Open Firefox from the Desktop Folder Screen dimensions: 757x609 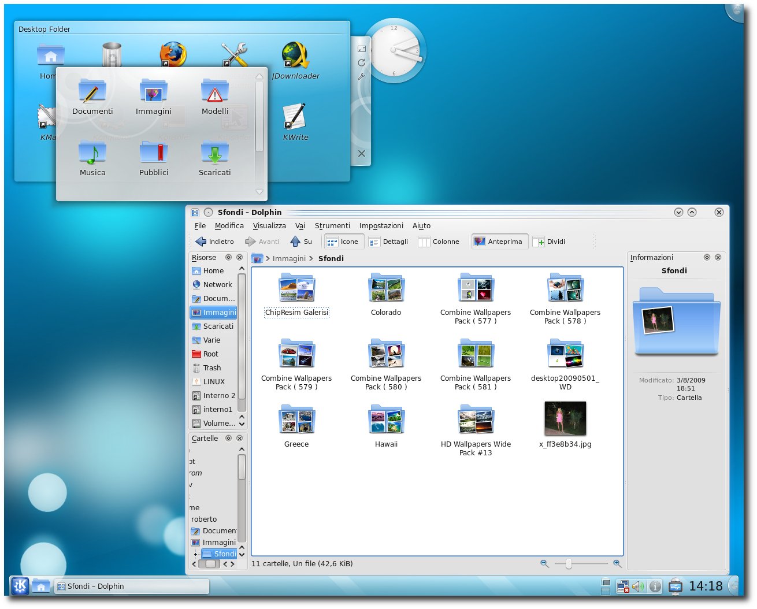click(x=173, y=54)
